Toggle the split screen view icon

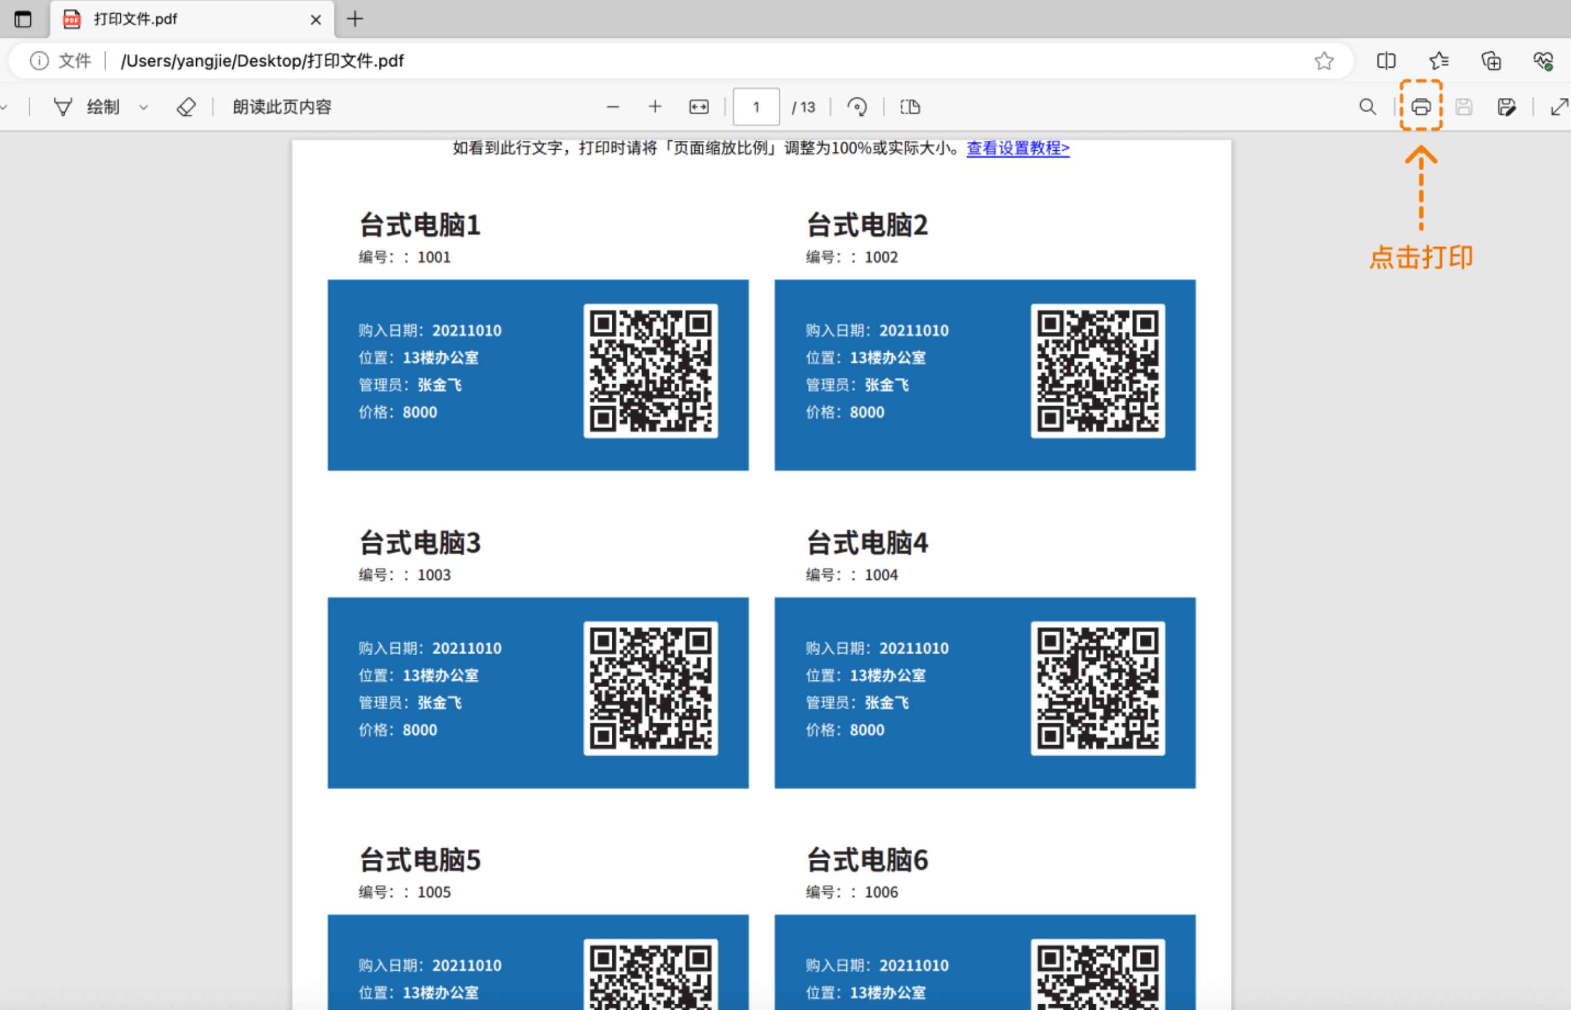[1386, 61]
